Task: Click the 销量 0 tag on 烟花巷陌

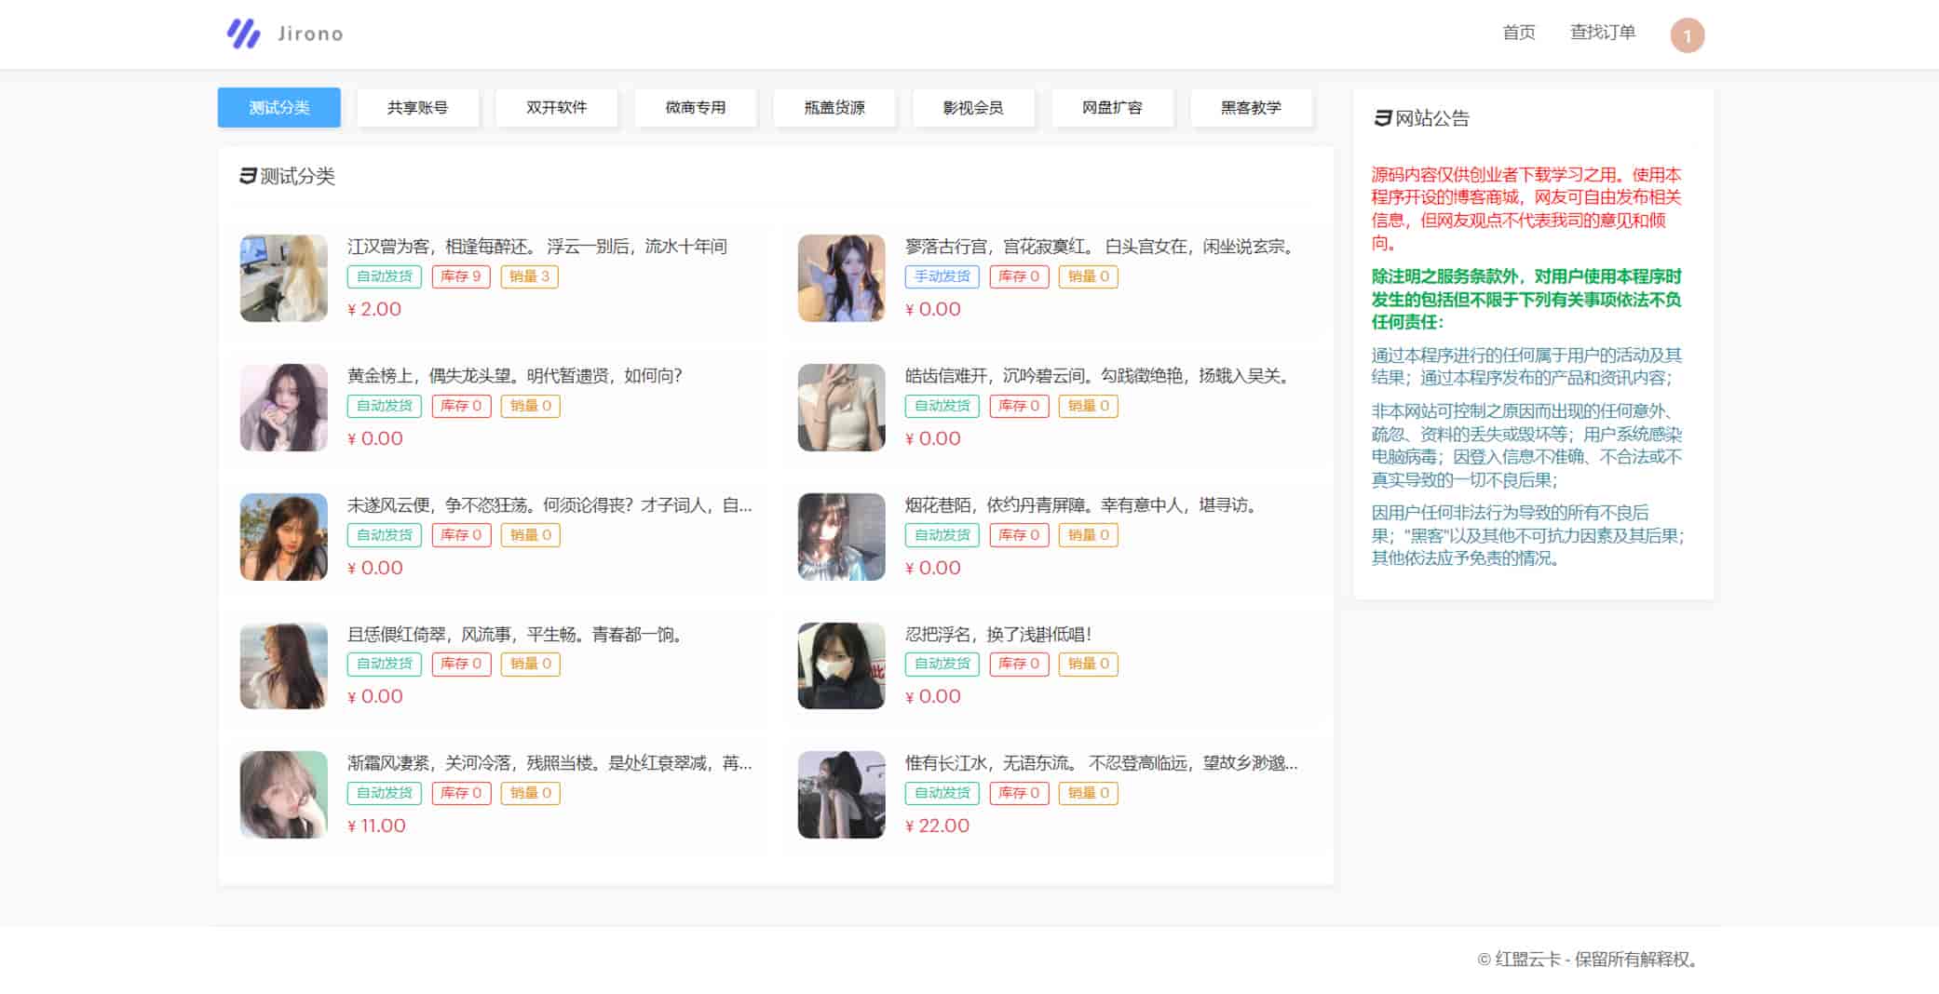Action: (x=1089, y=535)
